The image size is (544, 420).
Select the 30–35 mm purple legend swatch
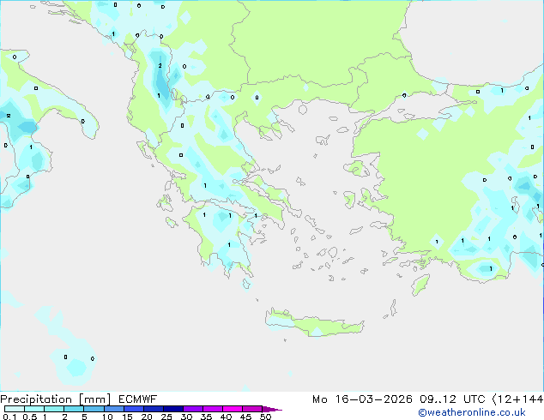click(x=192, y=409)
